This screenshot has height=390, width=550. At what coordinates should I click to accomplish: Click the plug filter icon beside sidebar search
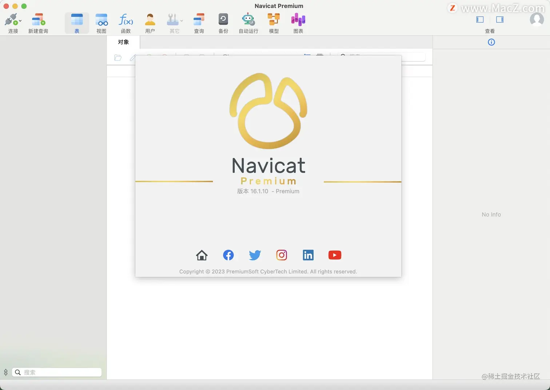tap(6, 372)
